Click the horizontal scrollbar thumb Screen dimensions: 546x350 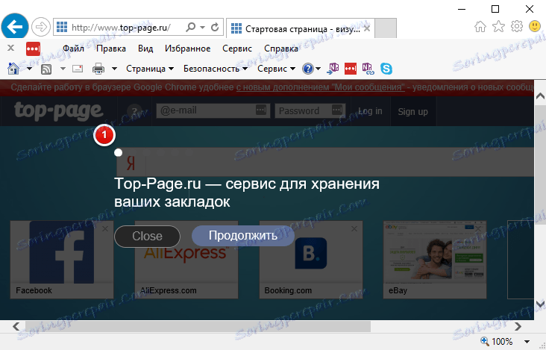point(198,326)
